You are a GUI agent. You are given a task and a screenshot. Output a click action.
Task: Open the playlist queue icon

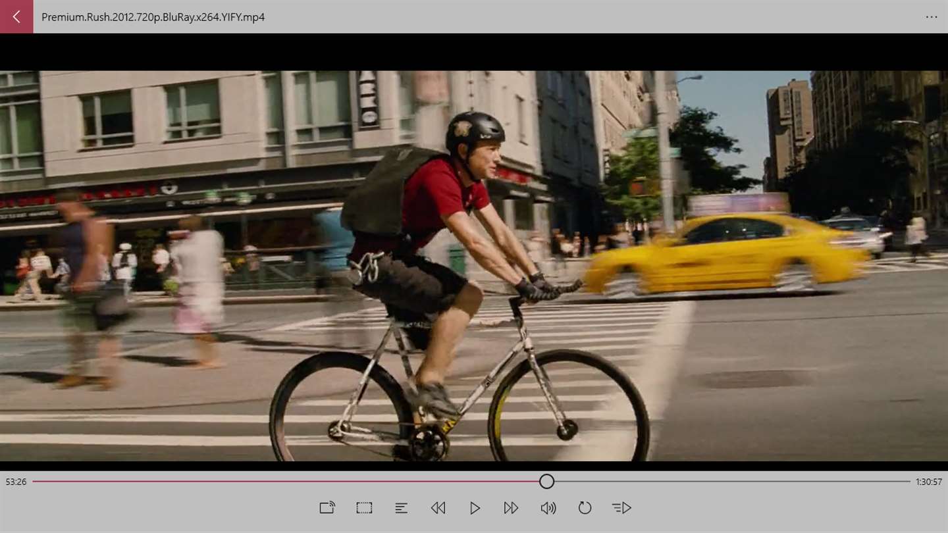(x=621, y=508)
